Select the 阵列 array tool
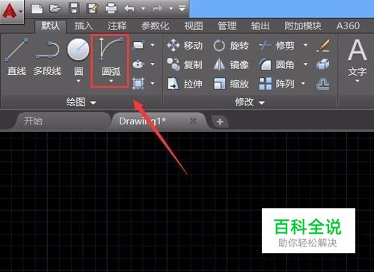Image resolution: width=374 pixels, height=272 pixels. pyautogui.click(x=277, y=84)
